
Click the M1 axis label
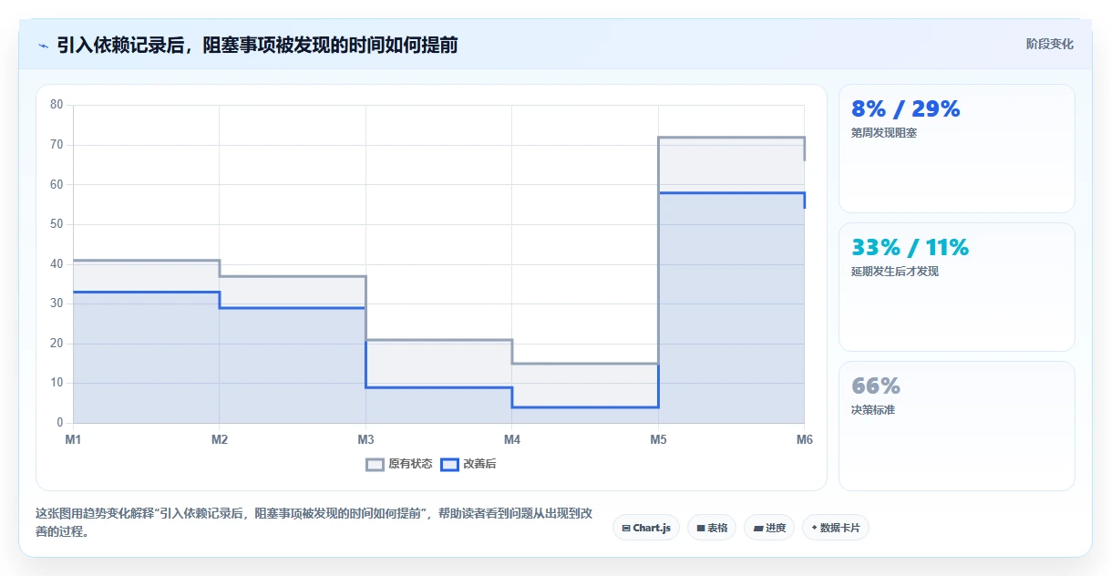tap(73, 439)
